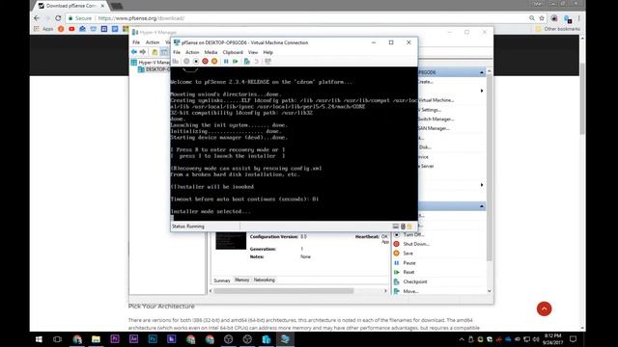Screen dimensions: 618x347
Task: Click Turn Off in Actions pane
Action: coord(413,234)
